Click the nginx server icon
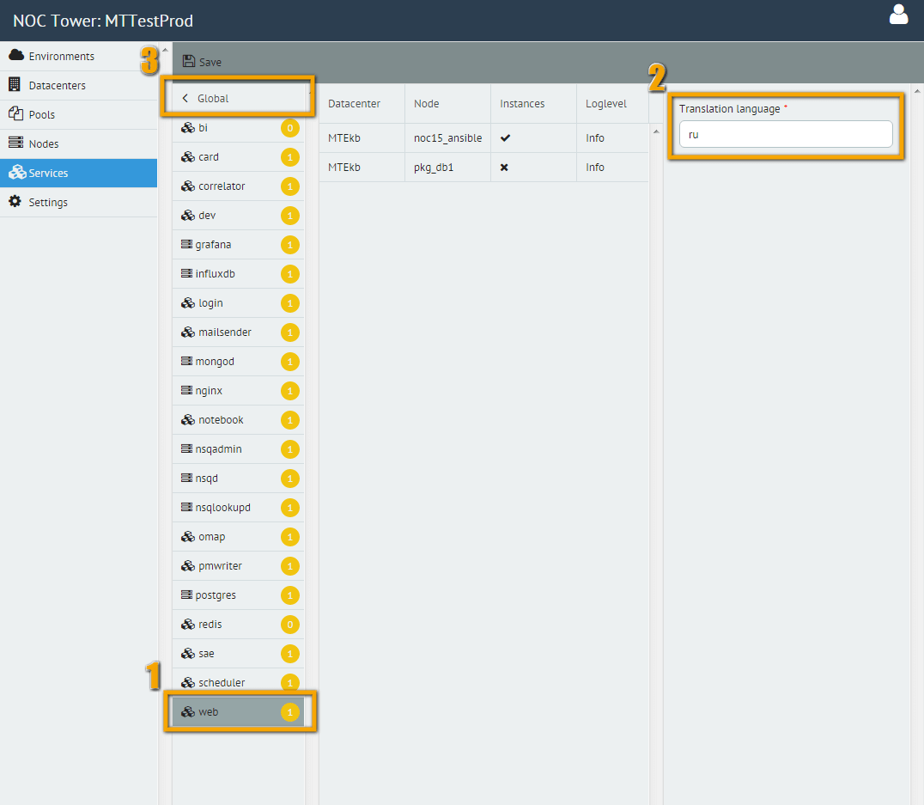Viewport: 924px width, 805px height. pos(186,390)
